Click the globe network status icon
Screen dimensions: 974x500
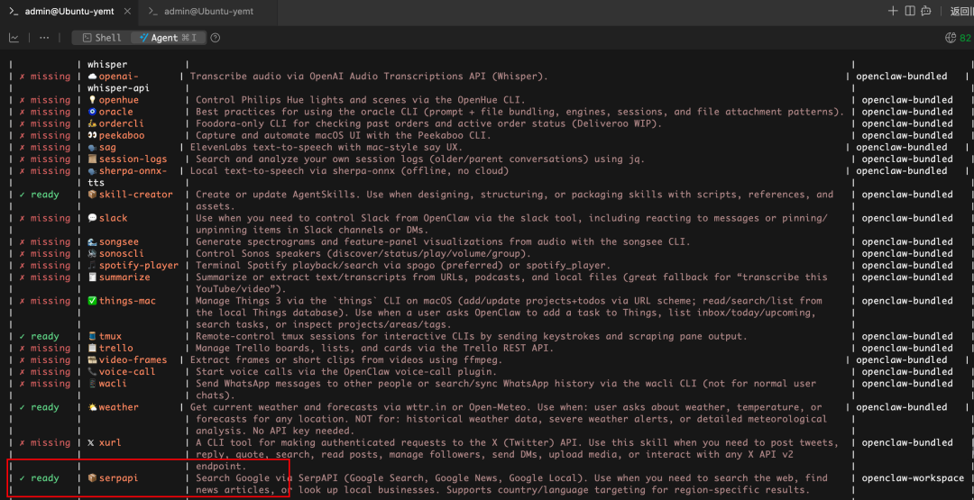(950, 38)
